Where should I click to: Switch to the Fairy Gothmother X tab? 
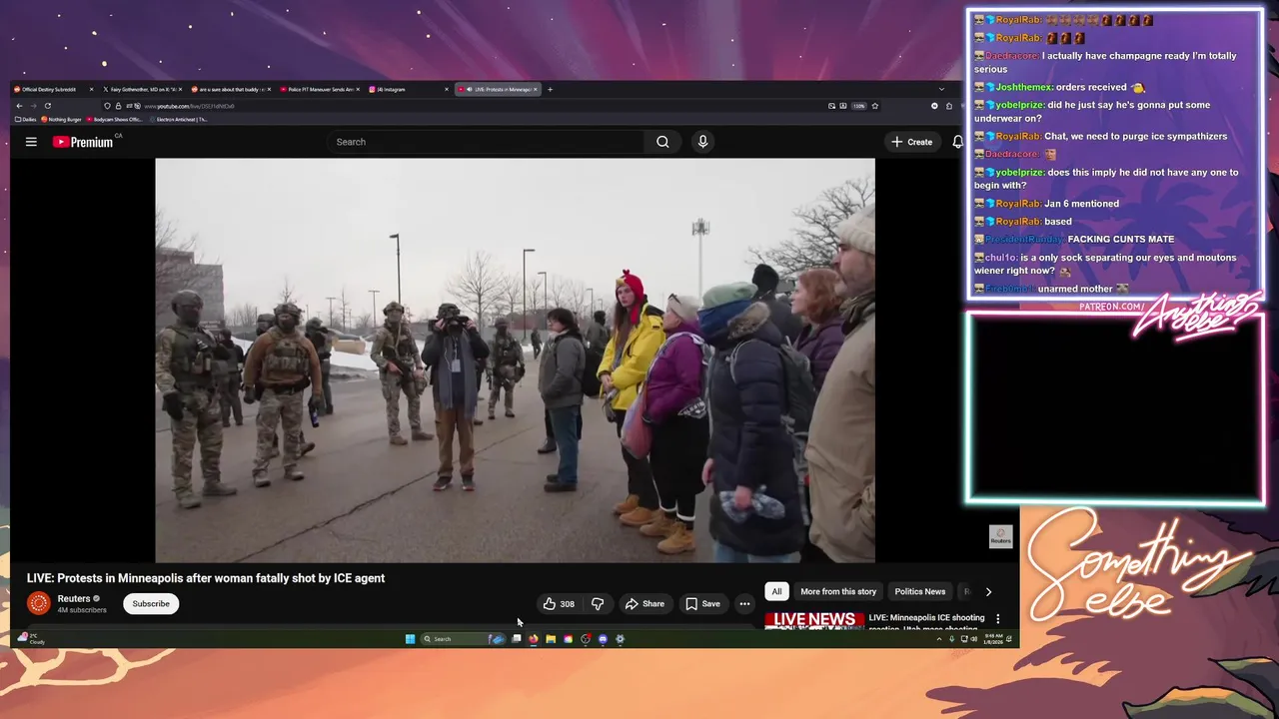tap(143, 89)
